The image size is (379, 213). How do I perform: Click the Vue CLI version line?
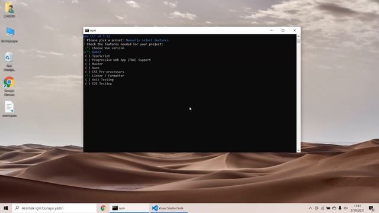pyautogui.click(x=97, y=36)
